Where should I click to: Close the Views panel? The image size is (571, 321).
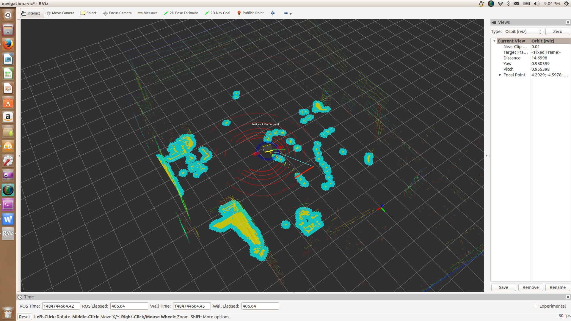point(568,22)
